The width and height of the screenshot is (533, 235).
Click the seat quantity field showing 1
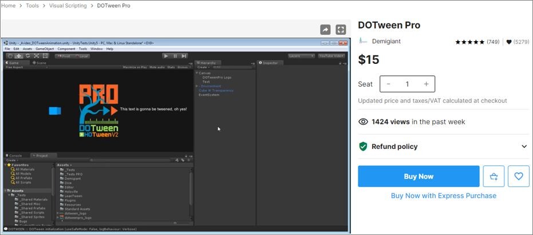click(407, 84)
